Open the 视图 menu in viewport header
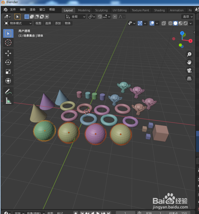 click(38, 23)
